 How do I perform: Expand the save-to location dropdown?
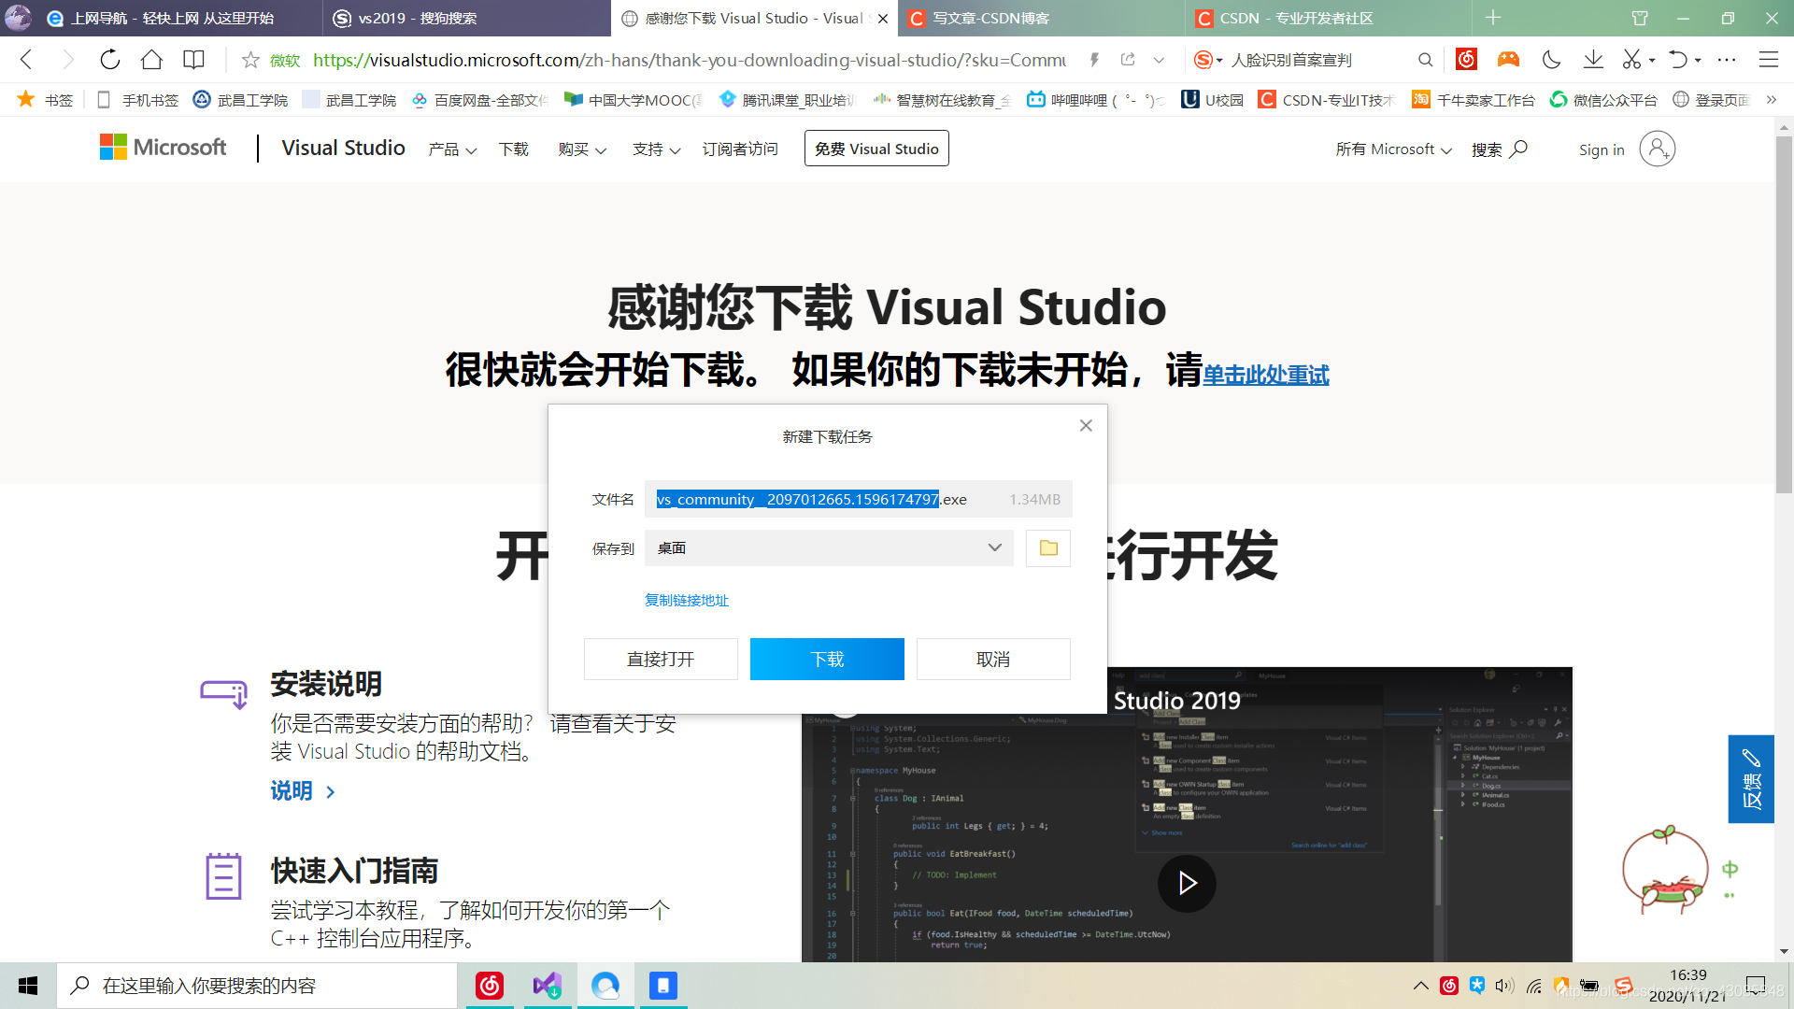[x=994, y=548]
